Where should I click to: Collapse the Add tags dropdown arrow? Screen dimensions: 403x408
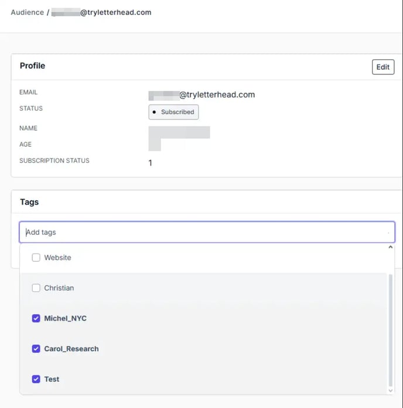click(388, 233)
